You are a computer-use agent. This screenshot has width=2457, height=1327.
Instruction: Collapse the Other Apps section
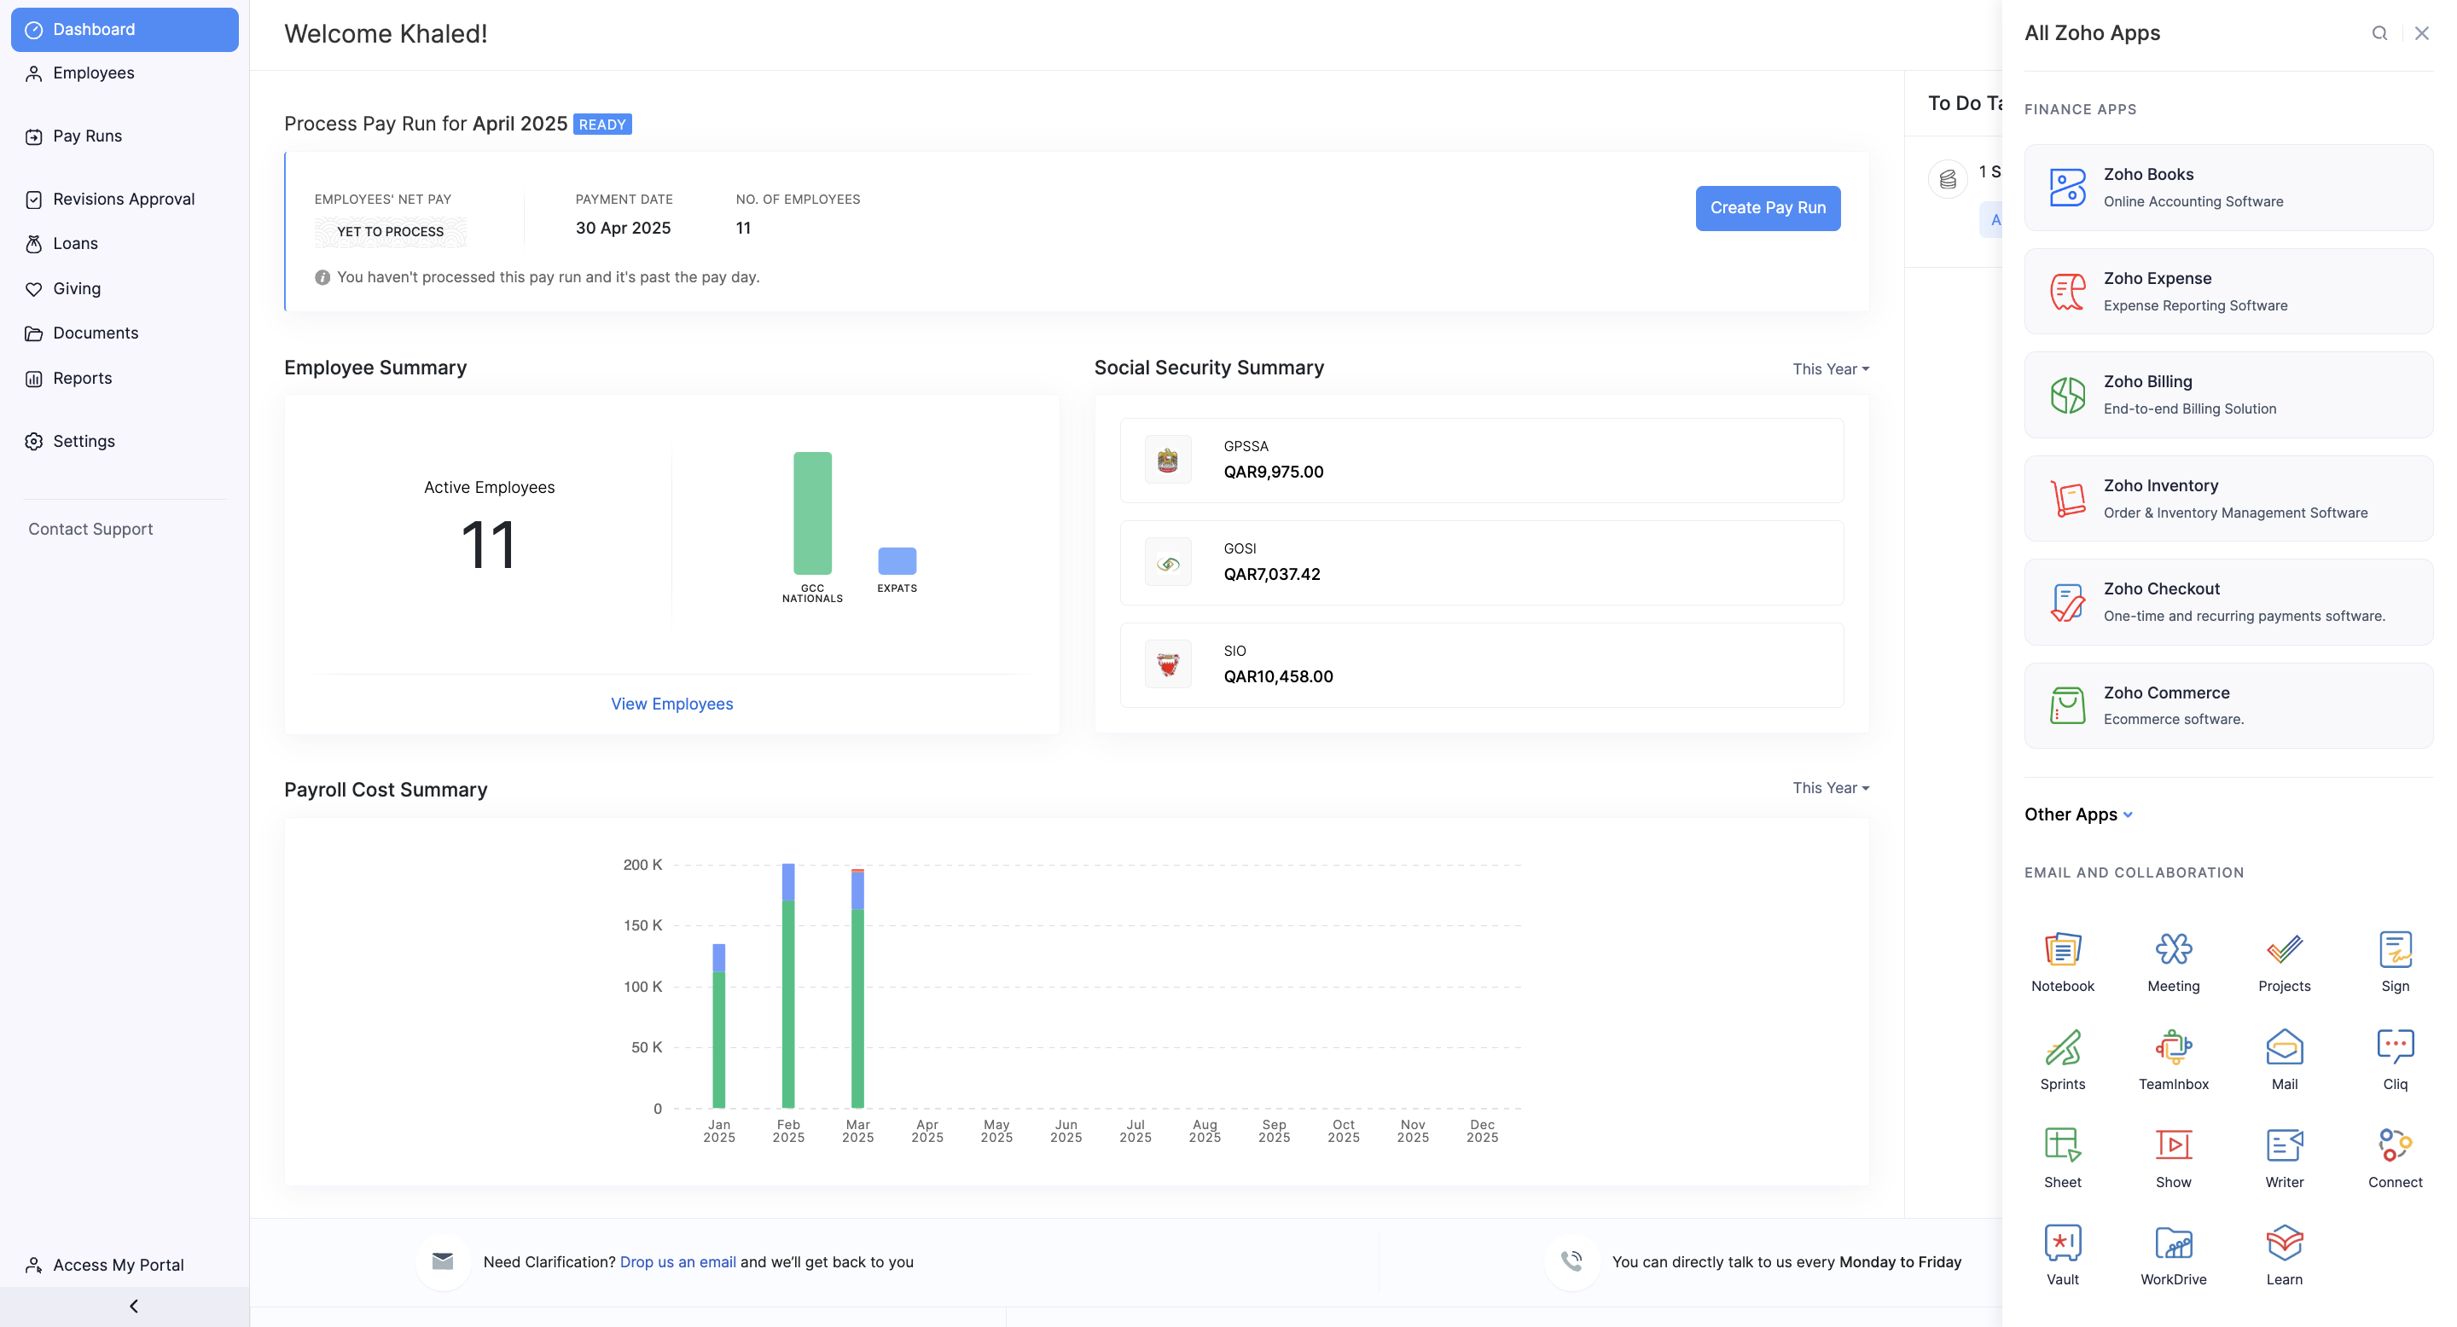tap(2078, 814)
